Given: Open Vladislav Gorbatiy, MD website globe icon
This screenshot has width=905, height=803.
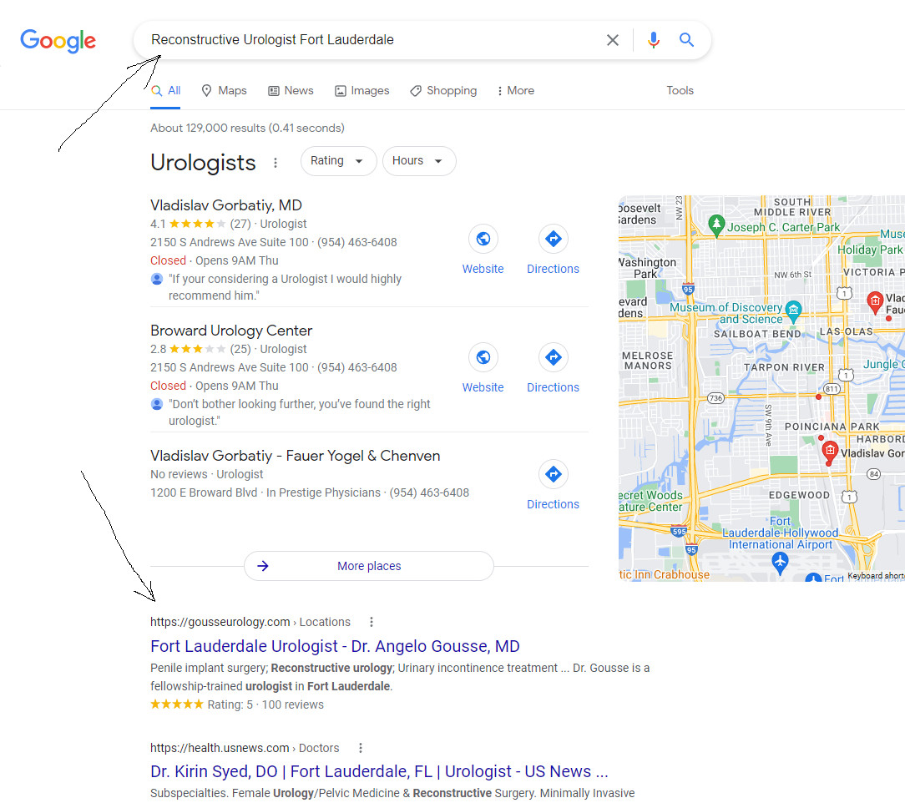Looking at the screenshot, I should (483, 240).
